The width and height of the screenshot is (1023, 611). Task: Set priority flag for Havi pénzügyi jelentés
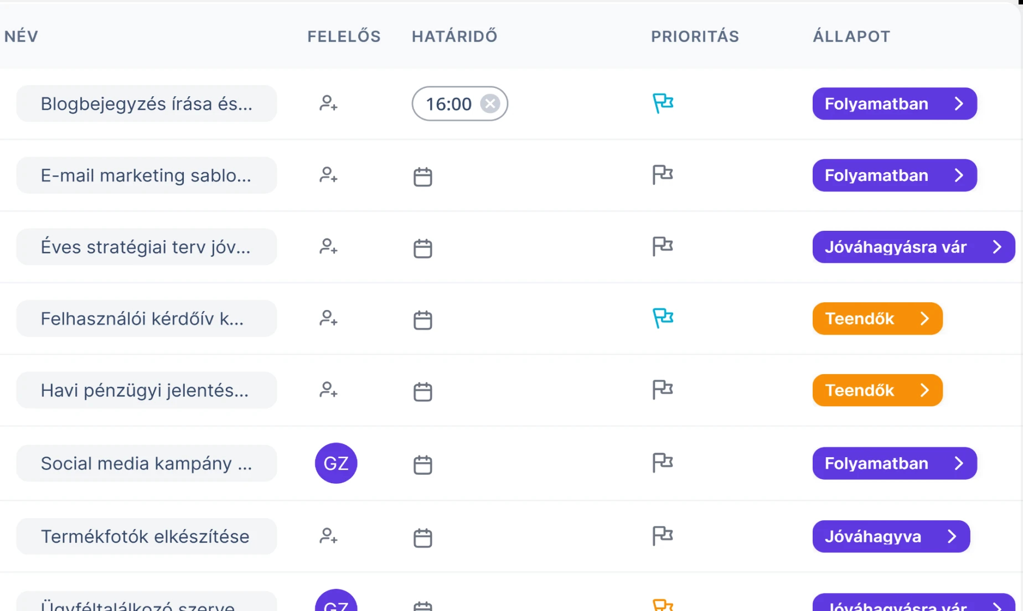pyautogui.click(x=663, y=390)
